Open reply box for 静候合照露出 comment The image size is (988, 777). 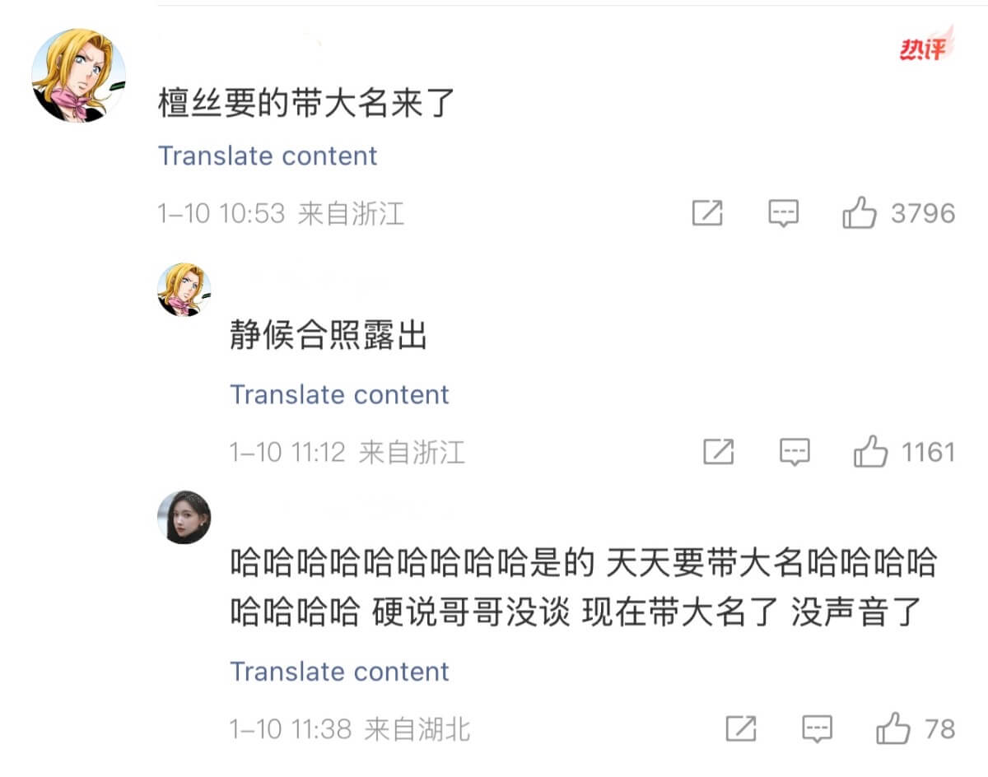[795, 452]
